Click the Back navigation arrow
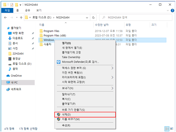The width and height of the screenshot is (176, 132). 5,17
